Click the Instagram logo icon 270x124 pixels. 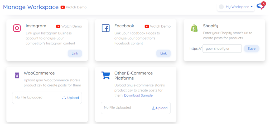17,28
